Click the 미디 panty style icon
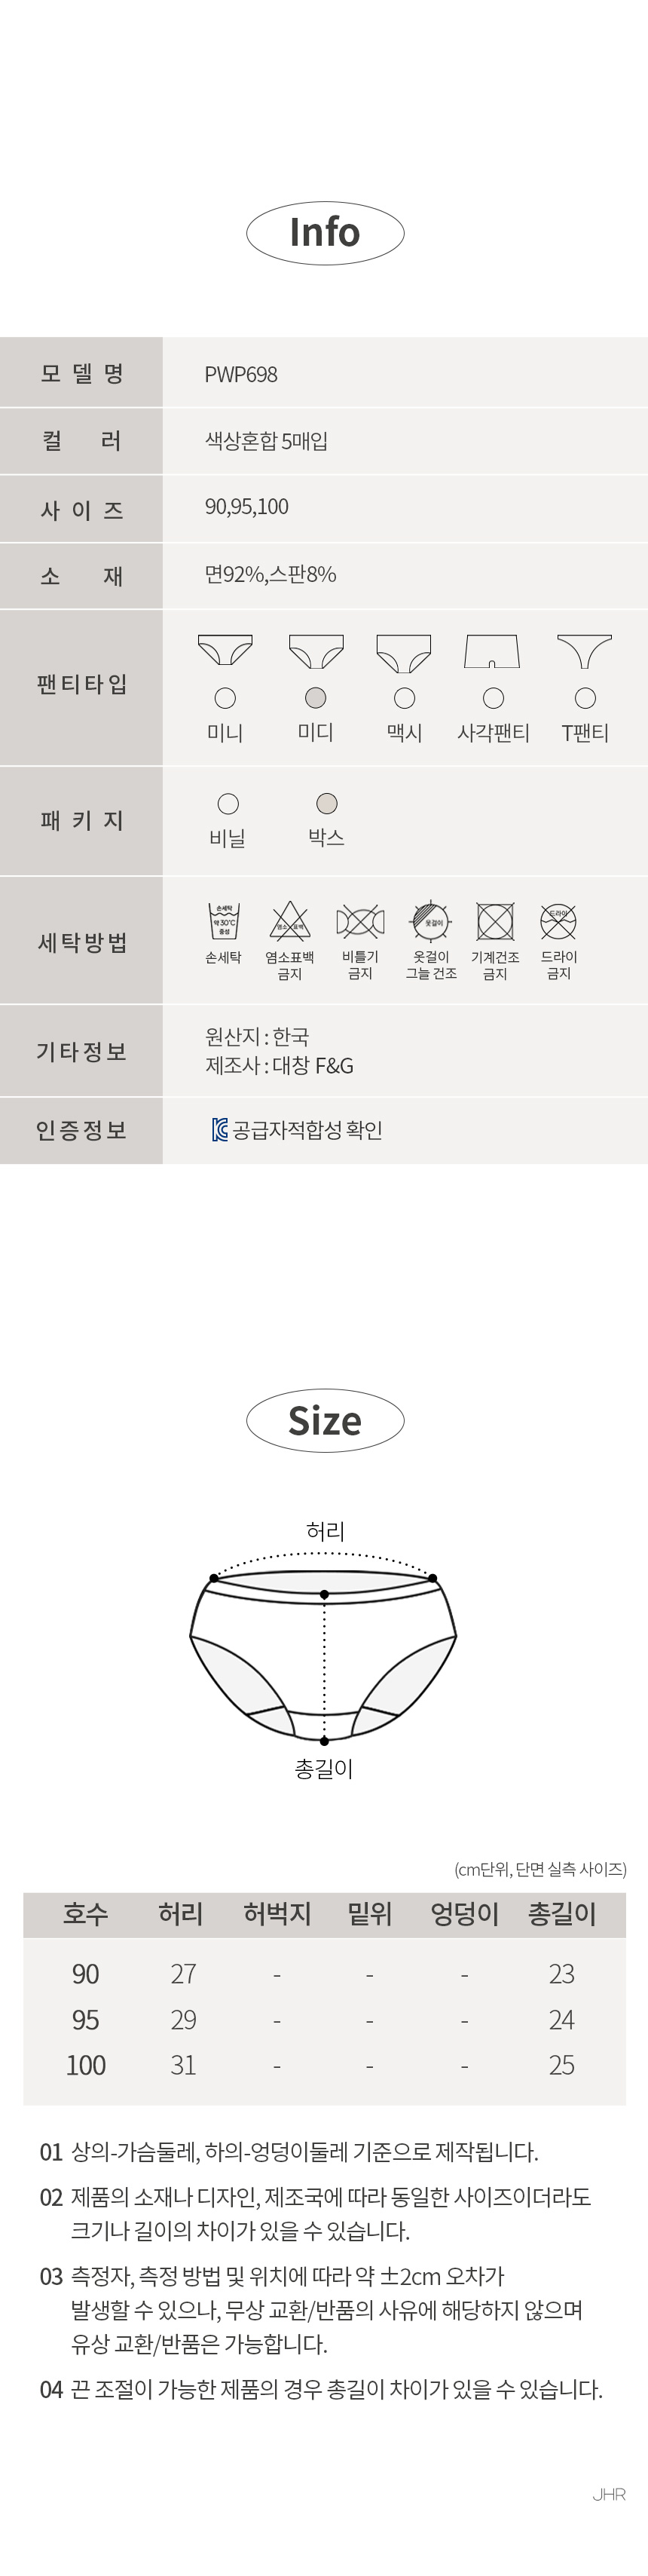The height and width of the screenshot is (2576, 648). click(x=316, y=650)
